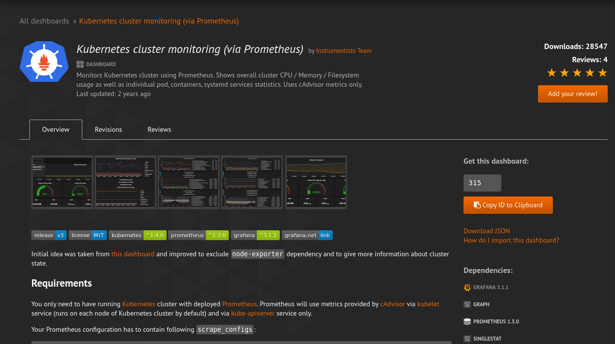Click the Singlestat panel dependency icon
The image size is (615, 344).
pyautogui.click(x=467, y=339)
